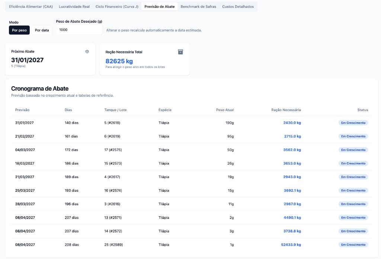
Task: Open the Ciclo Financeiro (Curva J) tab
Action: [117, 7]
